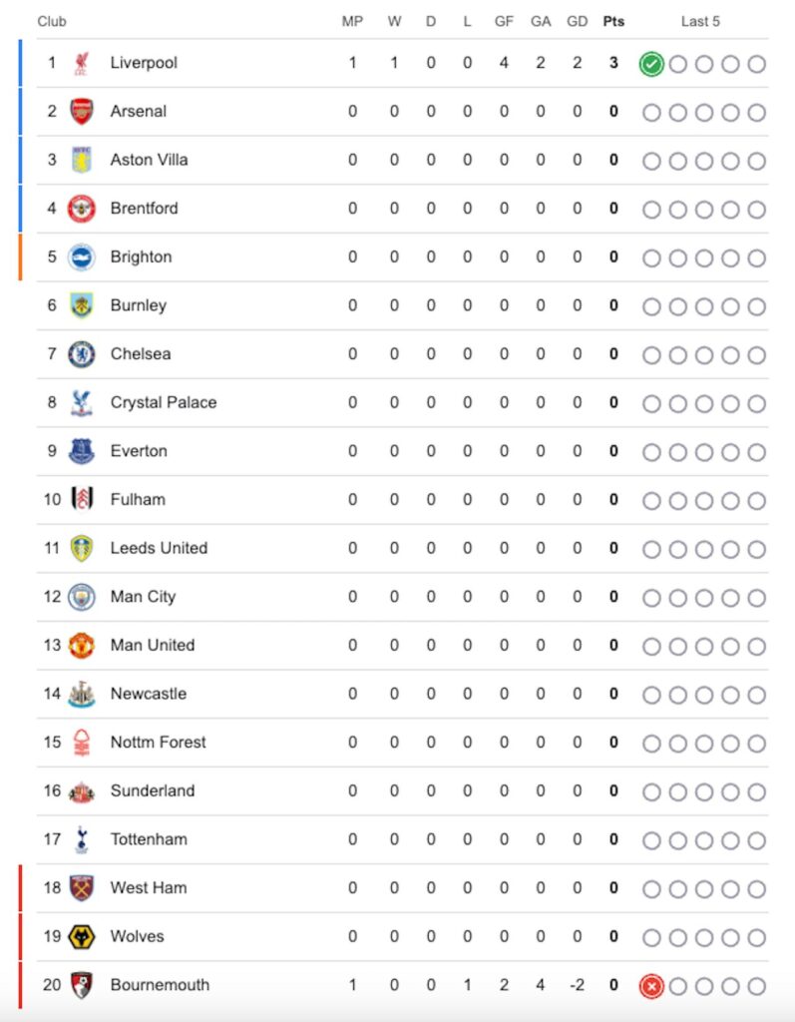Click the Everton crest icon
The height and width of the screenshot is (1022, 795).
coord(81,451)
